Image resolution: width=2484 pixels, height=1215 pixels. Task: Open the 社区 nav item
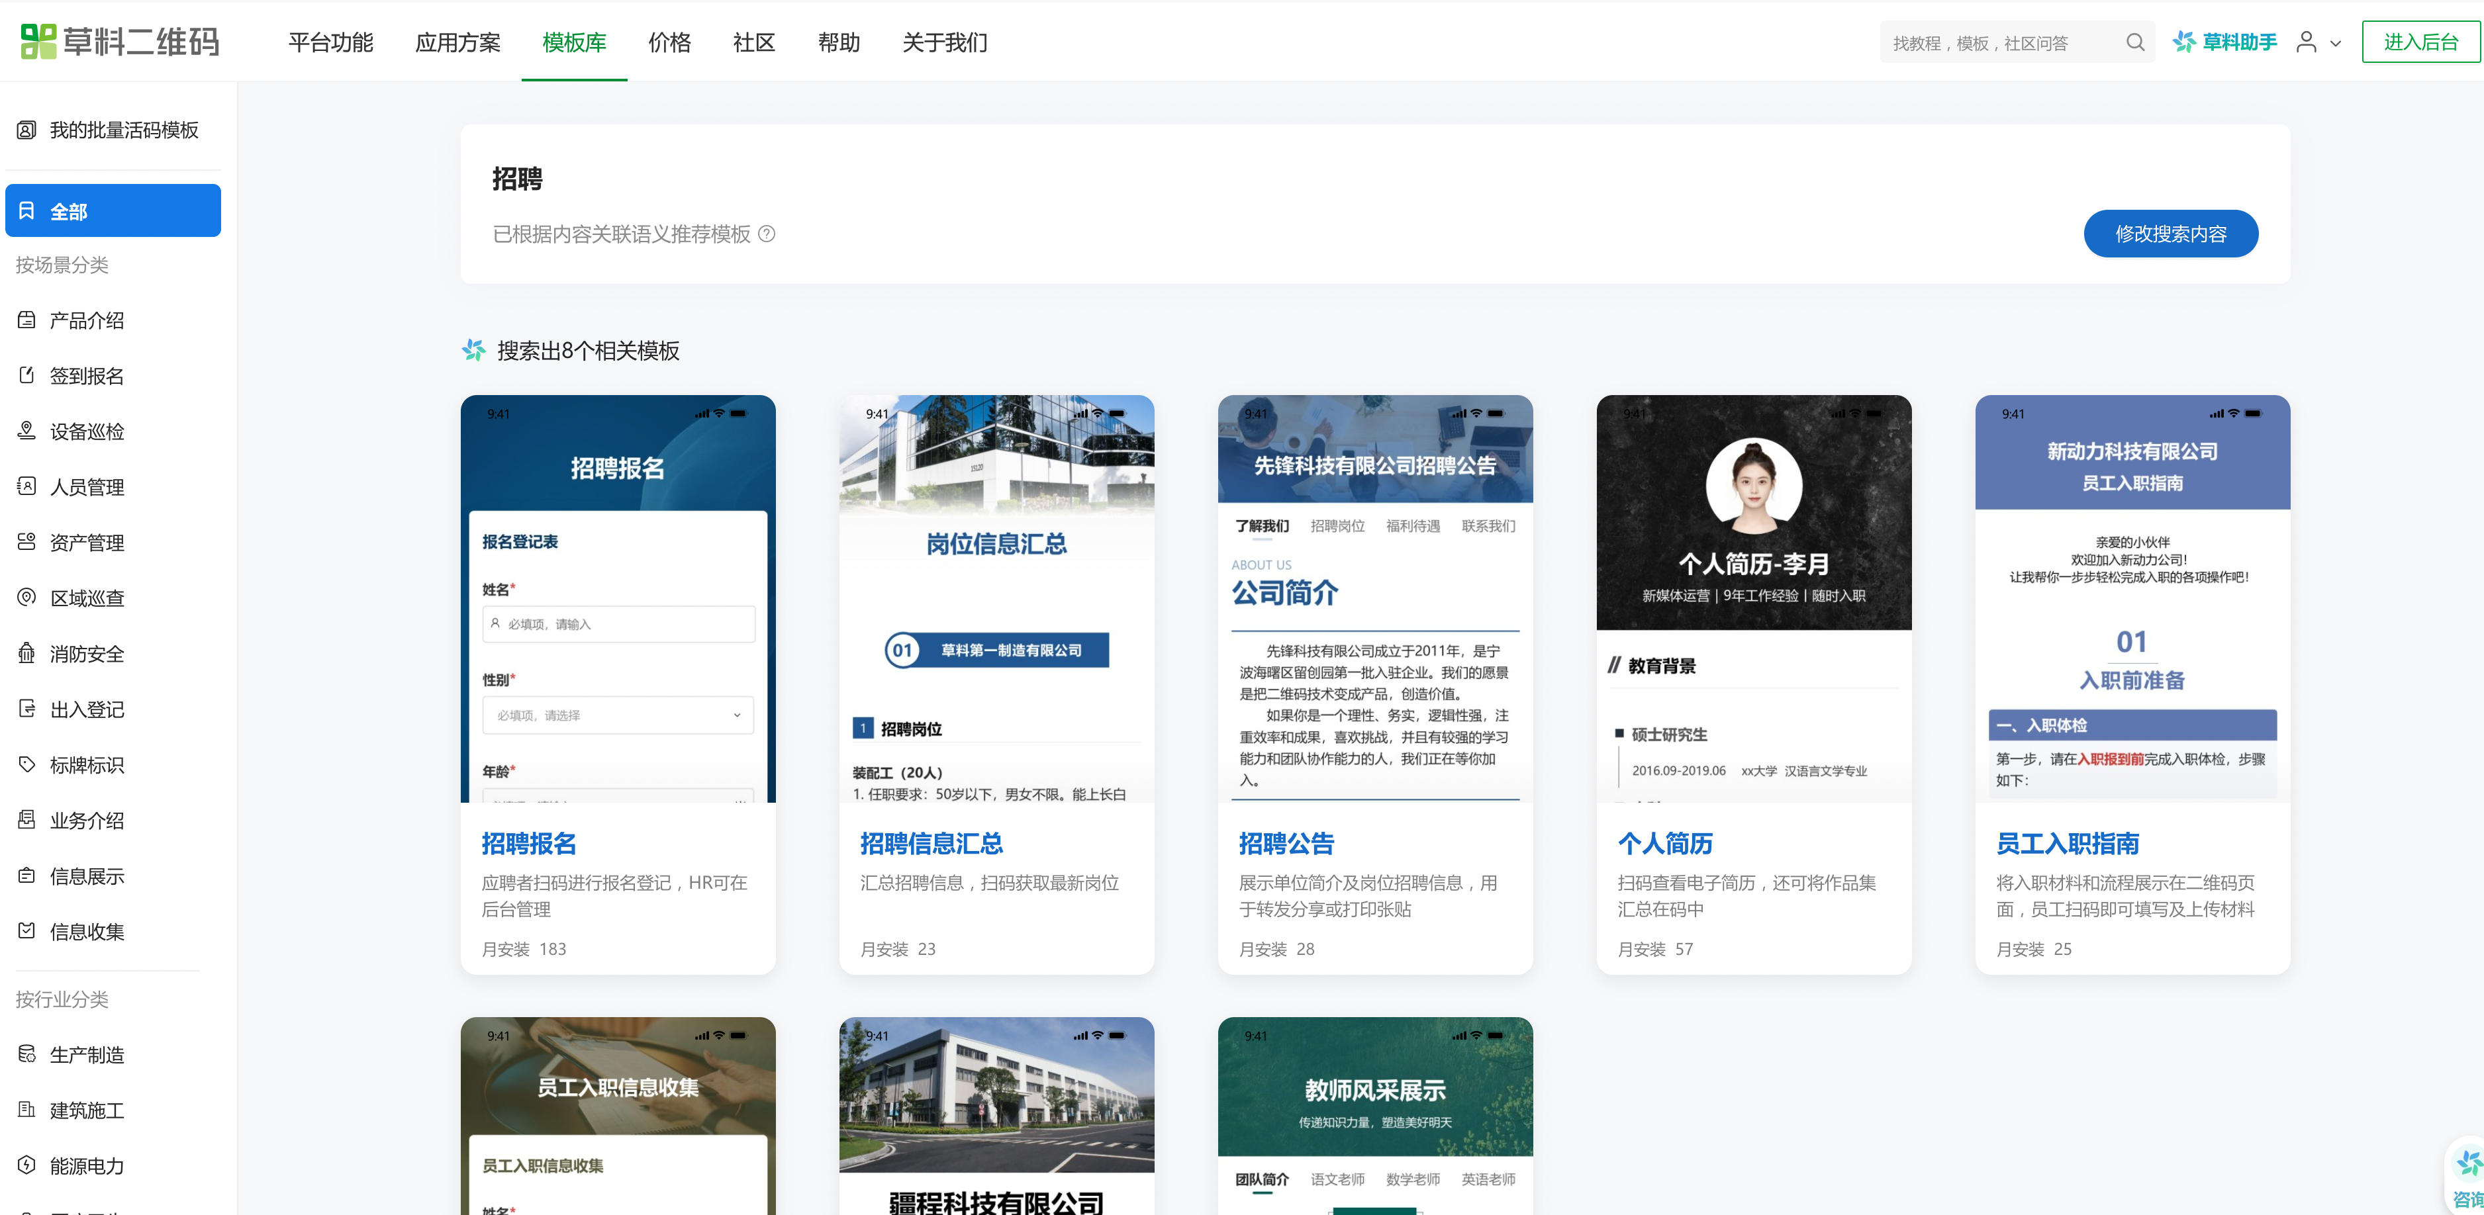(x=753, y=42)
